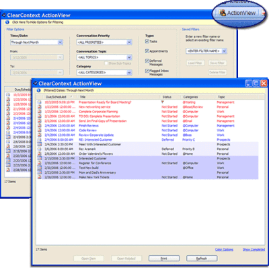Click appointment icon for Meet With Interested Customer

(x=40, y=144)
